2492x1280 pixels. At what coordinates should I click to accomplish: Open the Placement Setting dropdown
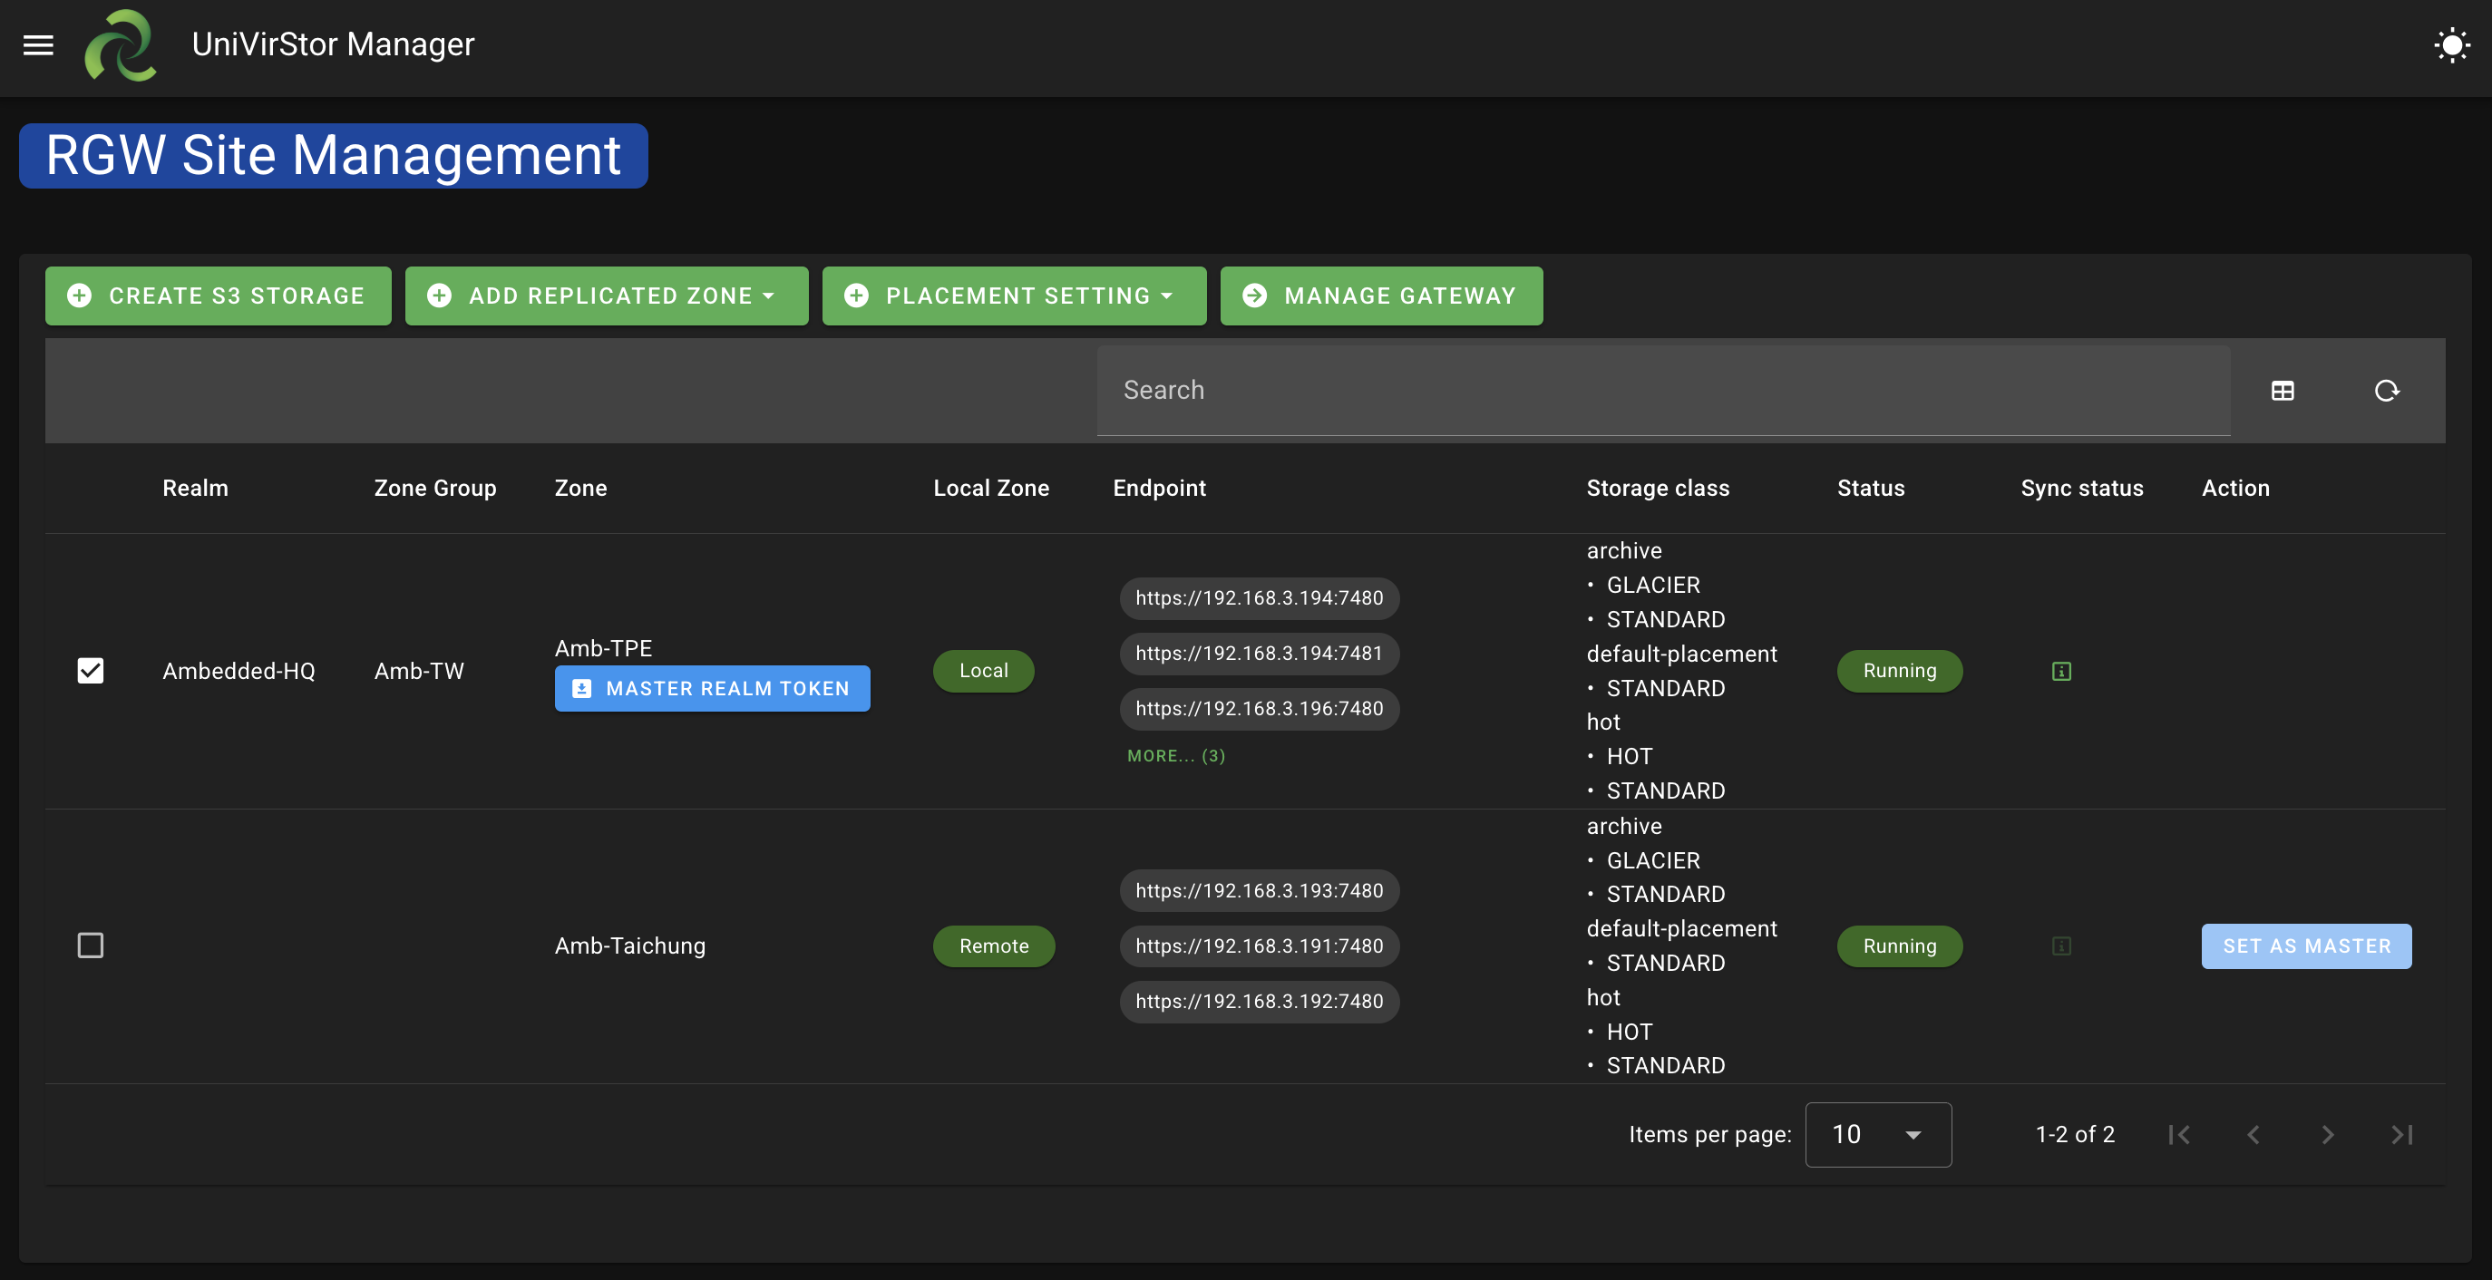pos(1014,296)
